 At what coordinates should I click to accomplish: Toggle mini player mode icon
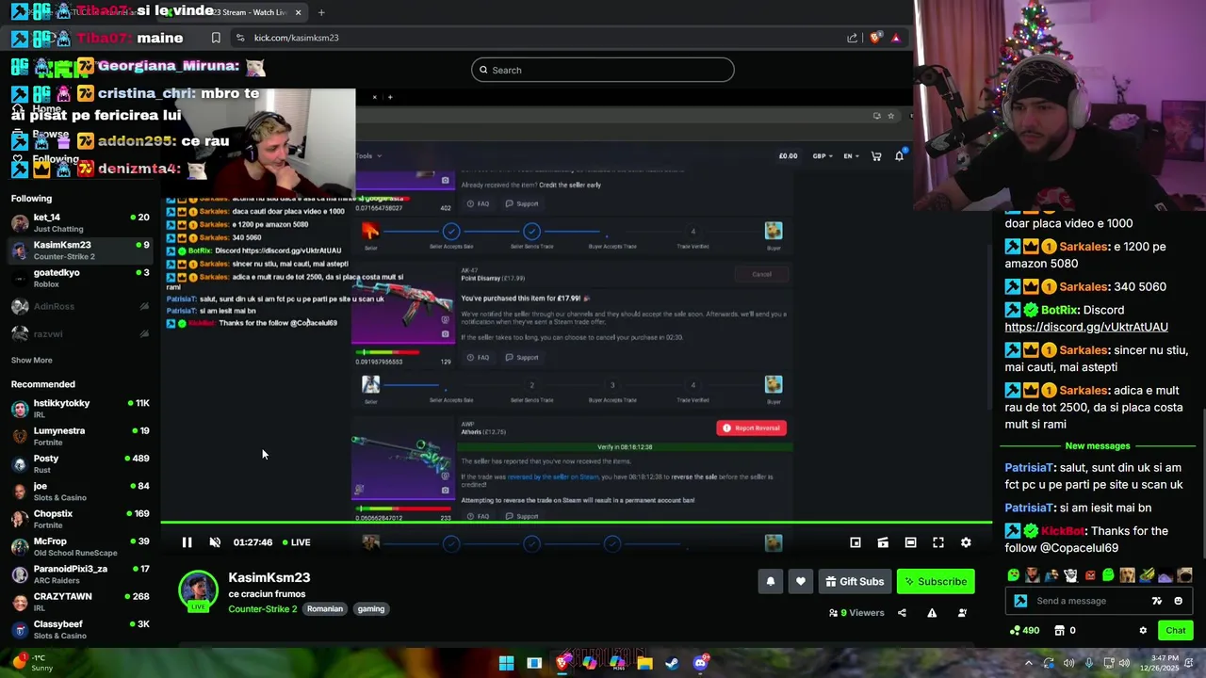point(856,542)
